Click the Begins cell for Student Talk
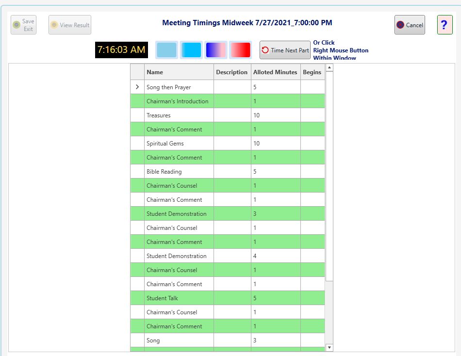 pyautogui.click(x=313, y=298)
